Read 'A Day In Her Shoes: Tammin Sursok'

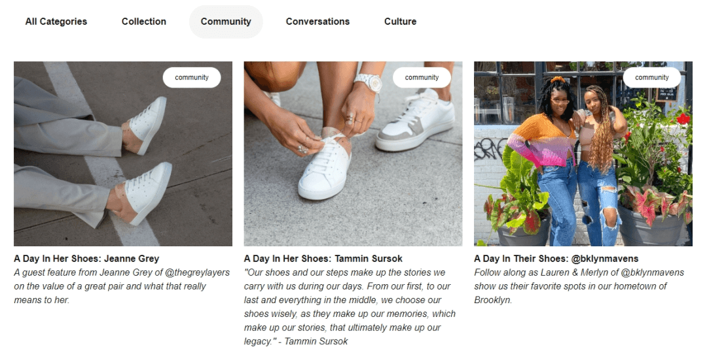tap(323, 259)
